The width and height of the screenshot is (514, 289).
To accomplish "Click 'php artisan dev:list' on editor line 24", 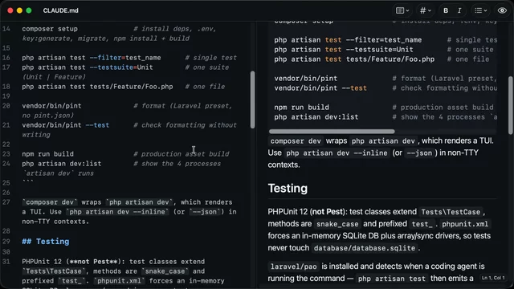I will [62, 164].
